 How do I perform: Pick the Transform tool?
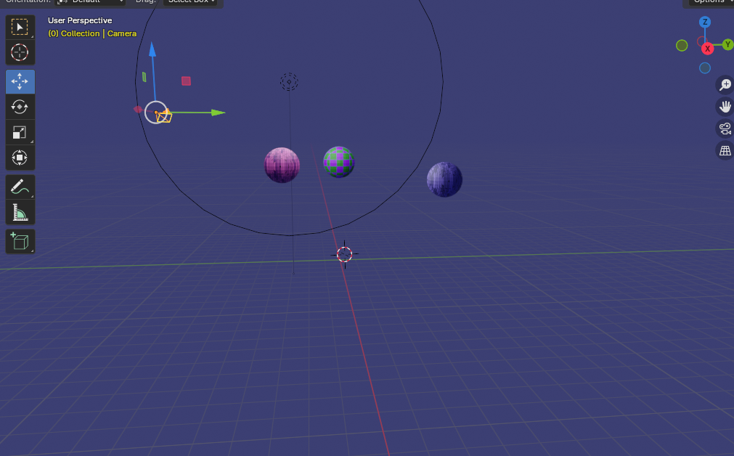[20, 157]
